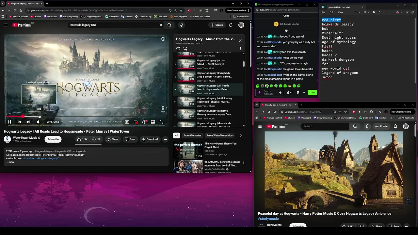Click the video info icon on player
418x235 pixels.
[163, 39]
